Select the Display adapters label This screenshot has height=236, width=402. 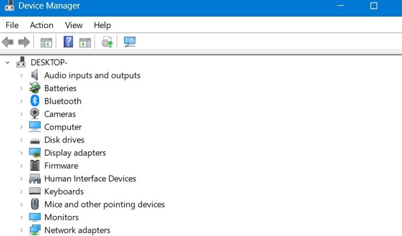75,153
